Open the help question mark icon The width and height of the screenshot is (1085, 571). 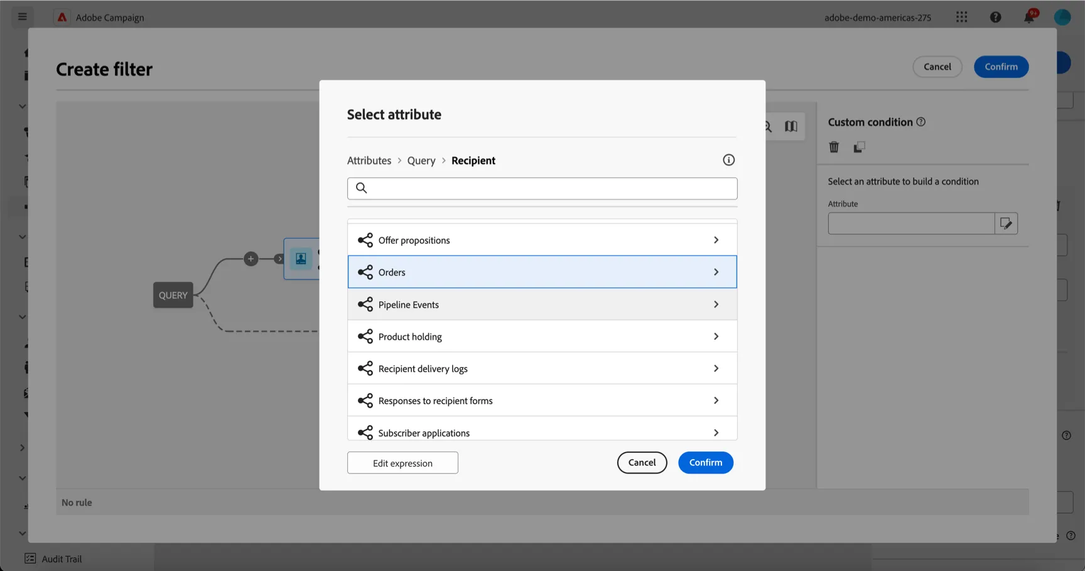pos(996,18)
